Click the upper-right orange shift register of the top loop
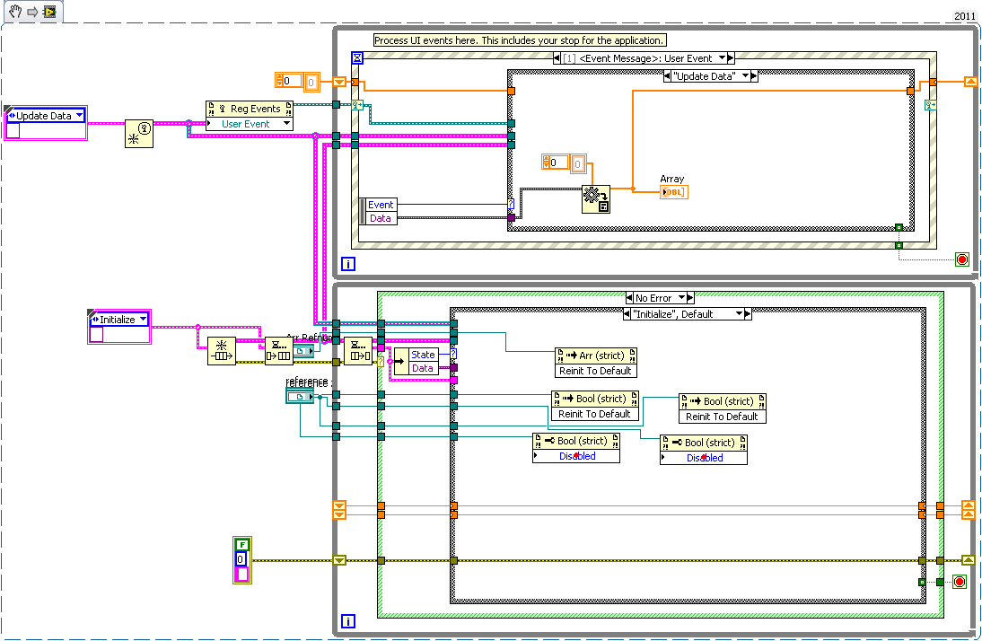 tap(970, 82)
